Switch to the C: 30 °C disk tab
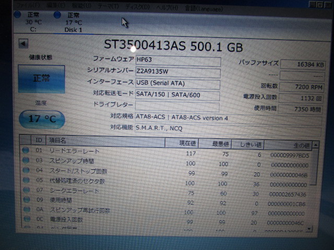The image size is (334, 250). (x=33, y=22)
